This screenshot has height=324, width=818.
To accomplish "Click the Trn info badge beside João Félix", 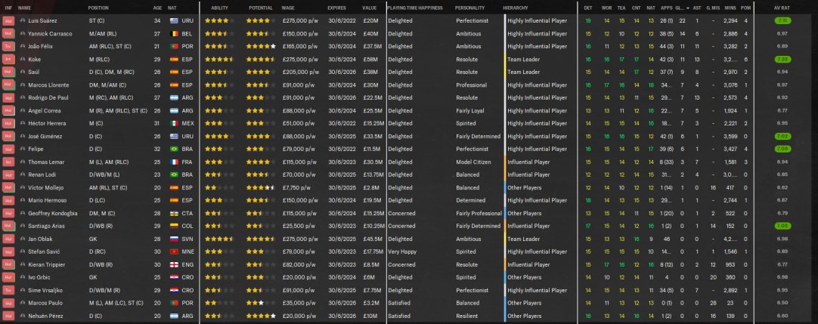I will click(x=8, y=46).
